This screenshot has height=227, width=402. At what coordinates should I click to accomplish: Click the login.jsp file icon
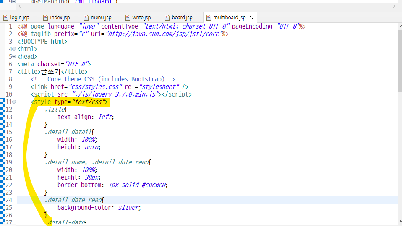coord(5,18)
